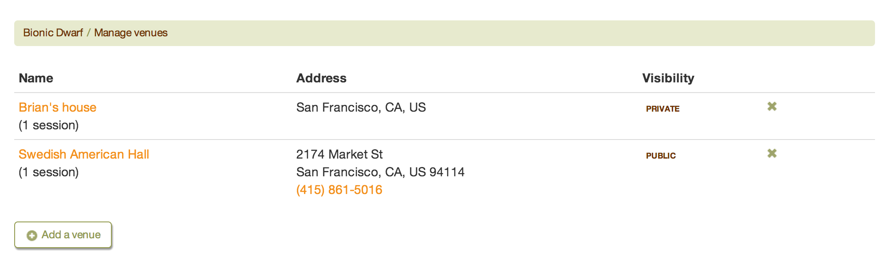Viewport: 883px width, 264px height.
Task: Click the address of Brian's house
Action: 361,107
